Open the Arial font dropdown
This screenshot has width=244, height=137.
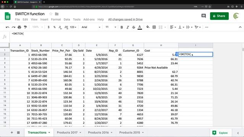pos(91,27)
